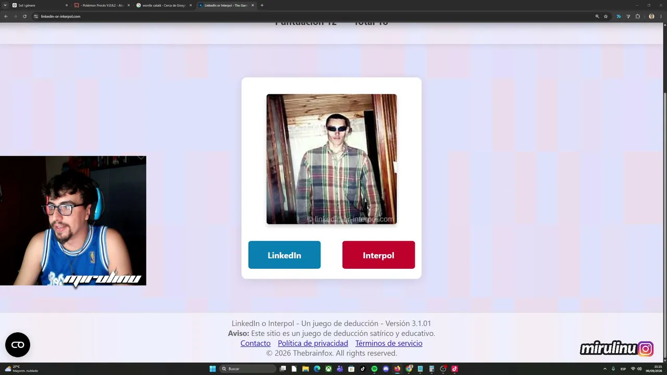The height and width of the screenshot is (375, 667).
Task: Open Discord from the taskbar
Action: coord(386,369)
